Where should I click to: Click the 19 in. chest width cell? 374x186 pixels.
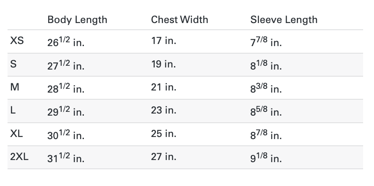164,64
